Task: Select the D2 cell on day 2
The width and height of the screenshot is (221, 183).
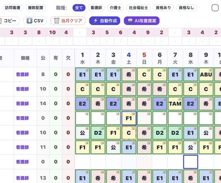Action: click(98, 133)
